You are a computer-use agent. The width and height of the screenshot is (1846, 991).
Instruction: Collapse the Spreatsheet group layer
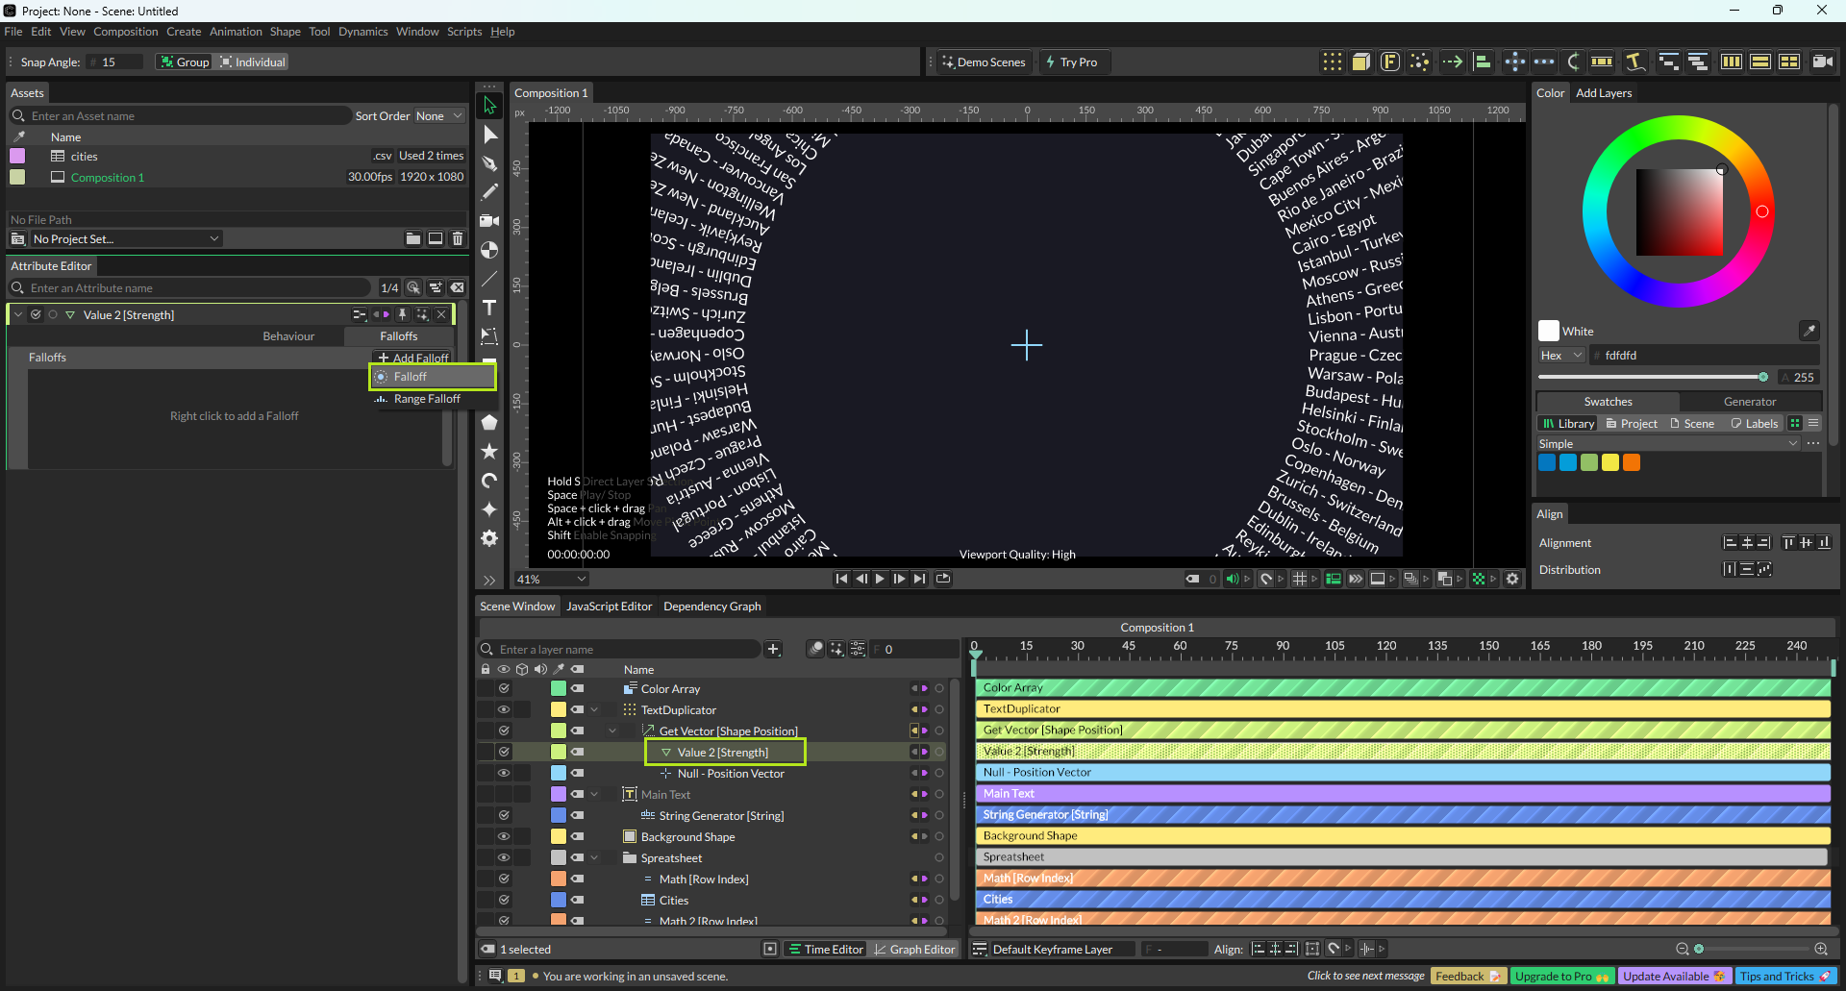(594, 858)
